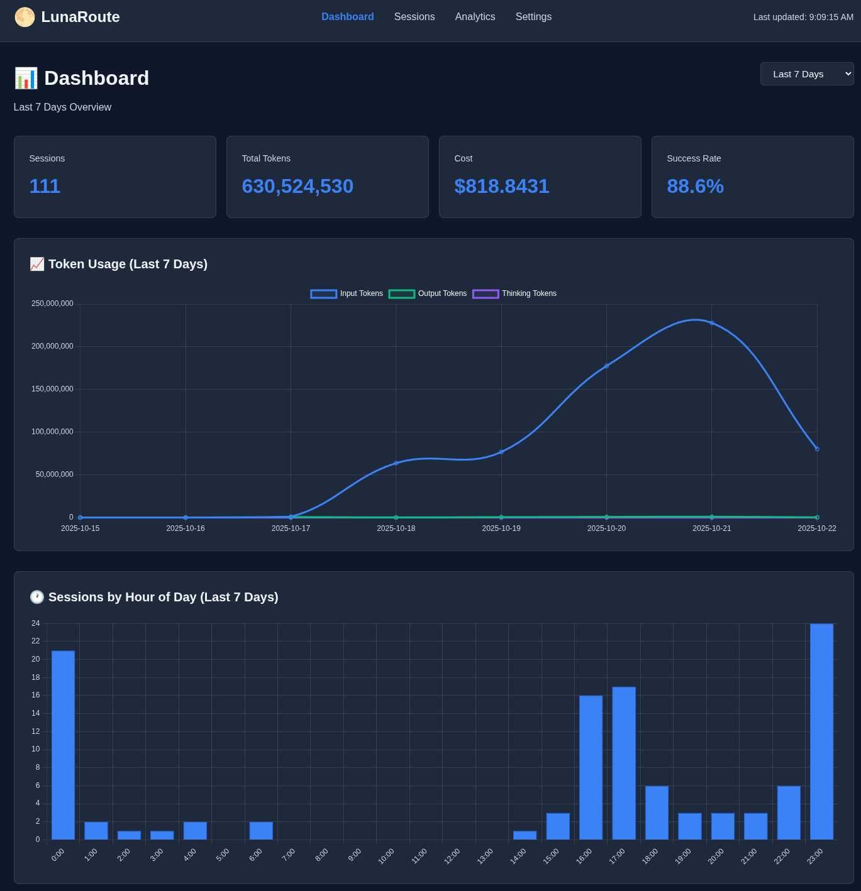Click the Total Tokens stat card

pyautogui.click(x=327, y=177)
